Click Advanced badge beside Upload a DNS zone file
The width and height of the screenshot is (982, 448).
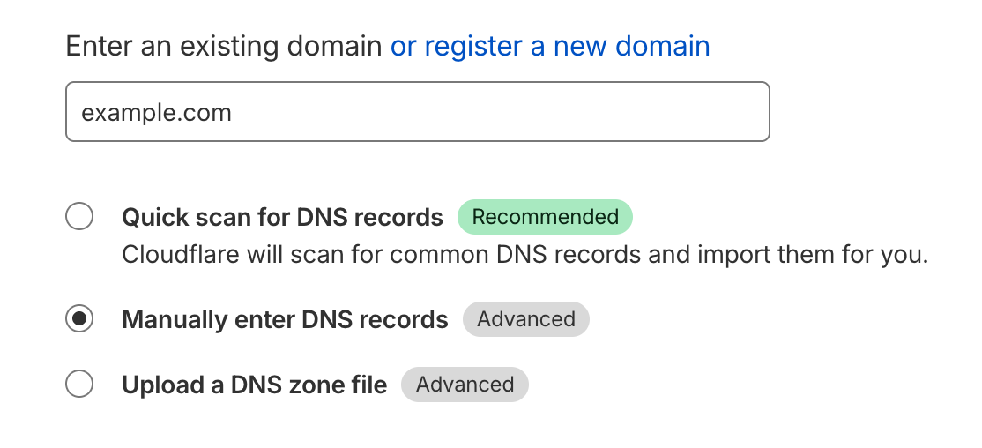click(x=465, y=385)
